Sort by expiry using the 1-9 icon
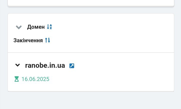 point(48,40)
